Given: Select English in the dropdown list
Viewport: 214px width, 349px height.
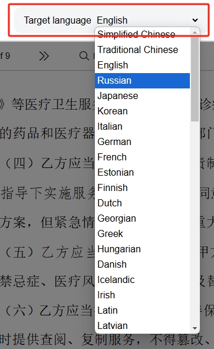Looking at the screenshot, I should point(142,65).
